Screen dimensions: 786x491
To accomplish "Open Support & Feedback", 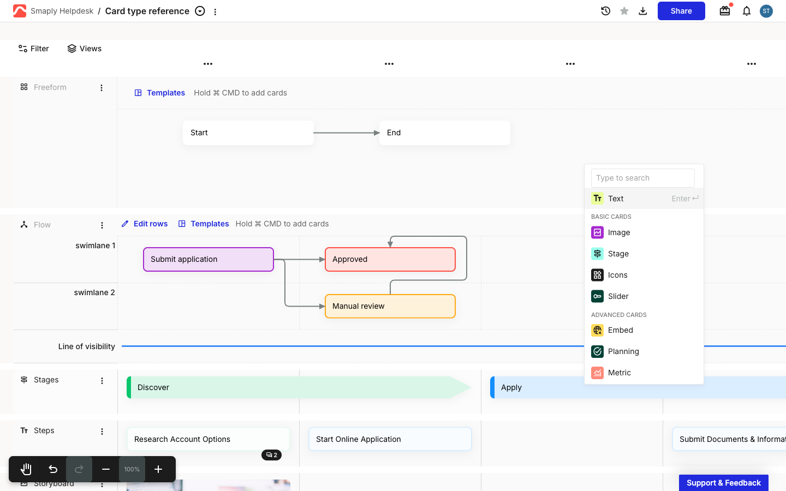I will pyautogui.click(x=724, y=483).
